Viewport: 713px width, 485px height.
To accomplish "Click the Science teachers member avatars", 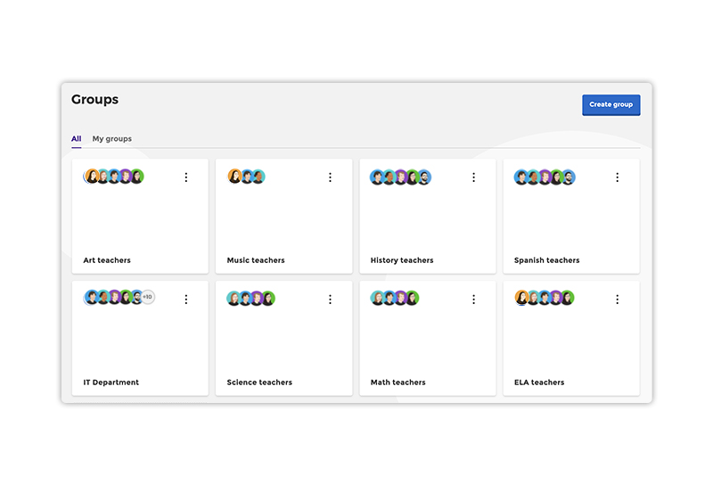I will [x=251, y=298].
